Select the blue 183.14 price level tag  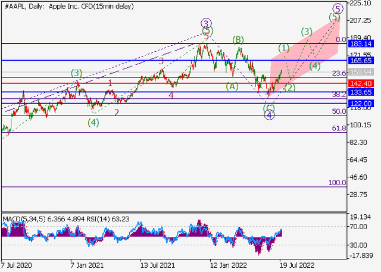(x=361, y=44)
